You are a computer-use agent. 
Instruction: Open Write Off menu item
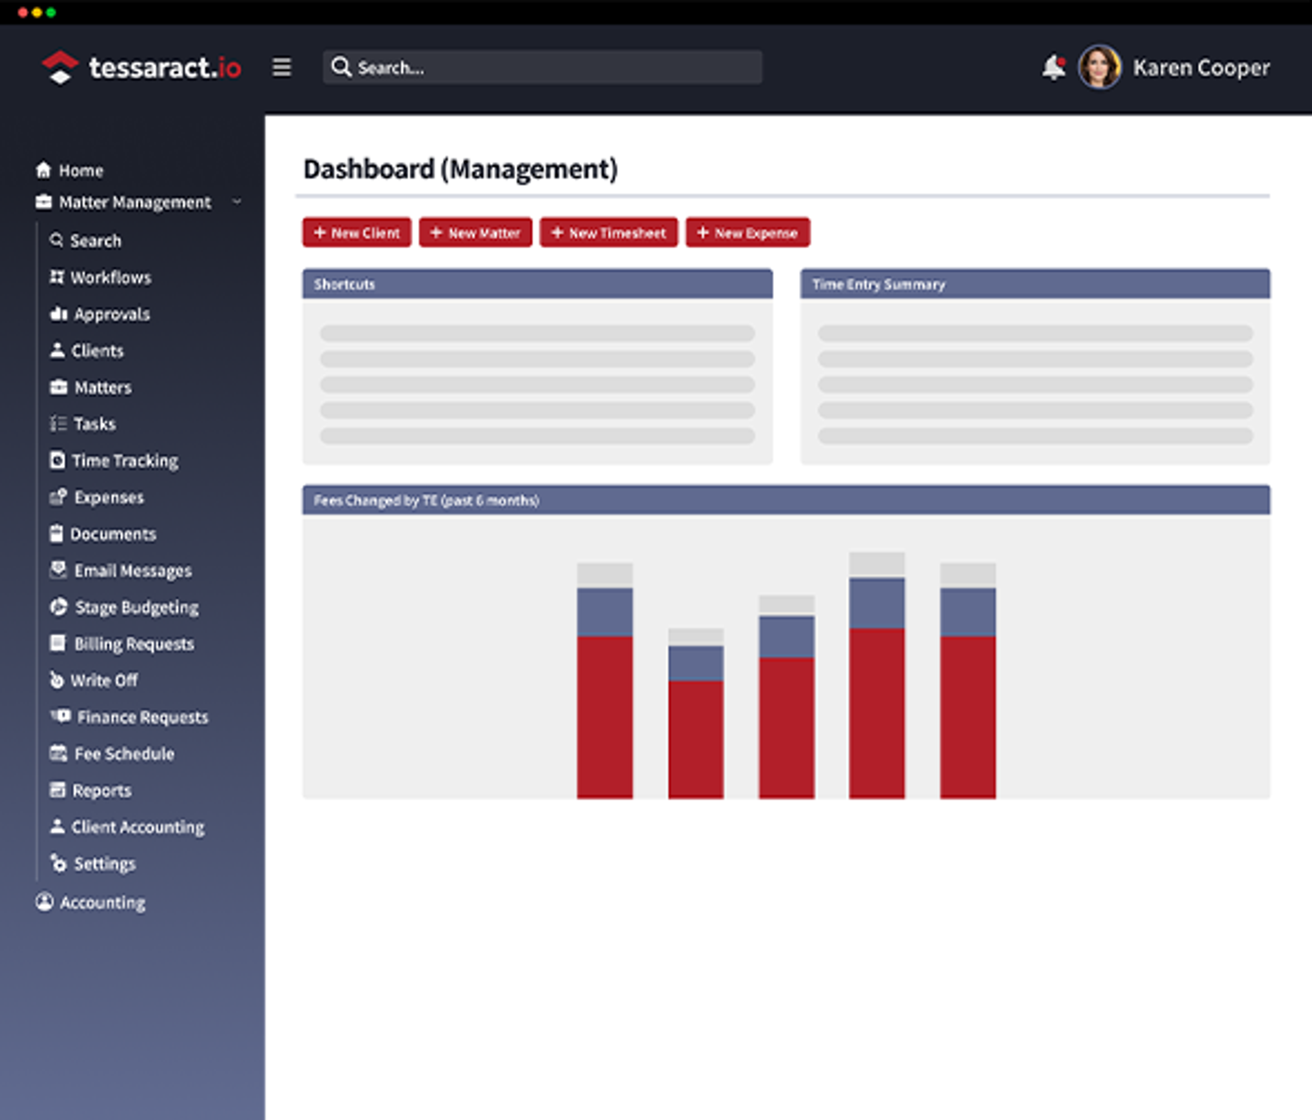104,681
